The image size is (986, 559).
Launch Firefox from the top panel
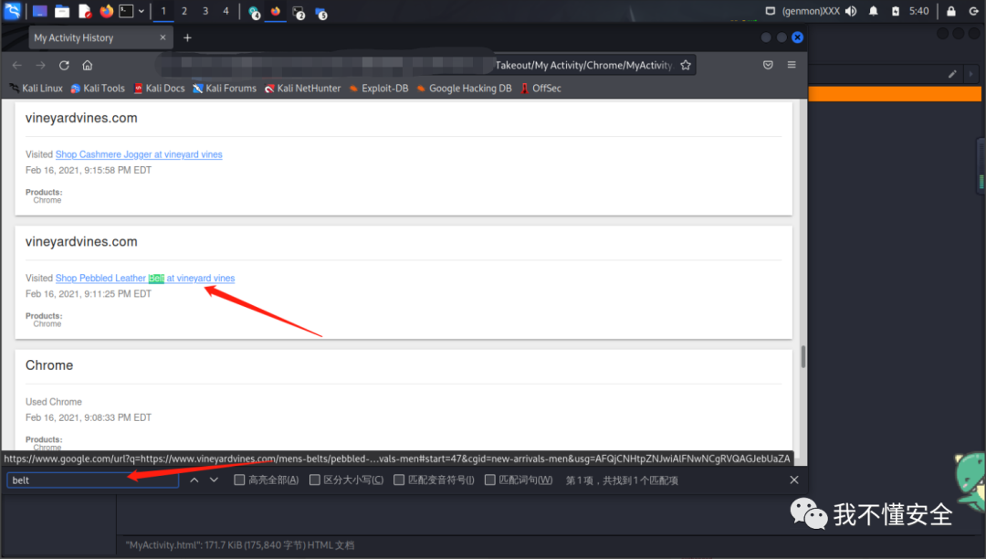pyautogui.click(x=106, y=11)
